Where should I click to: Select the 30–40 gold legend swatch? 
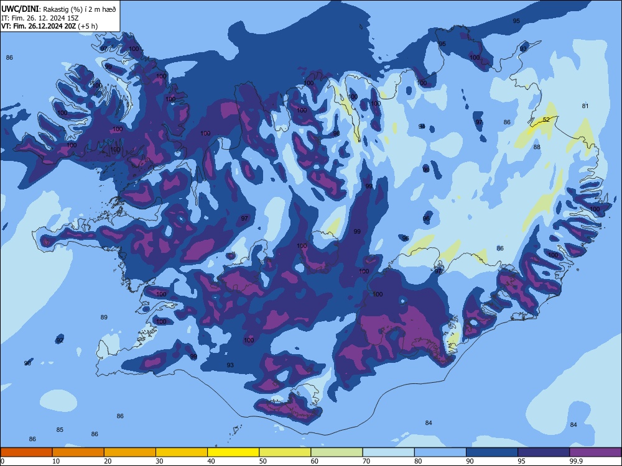pyautogui.click(x=182, y=452)
